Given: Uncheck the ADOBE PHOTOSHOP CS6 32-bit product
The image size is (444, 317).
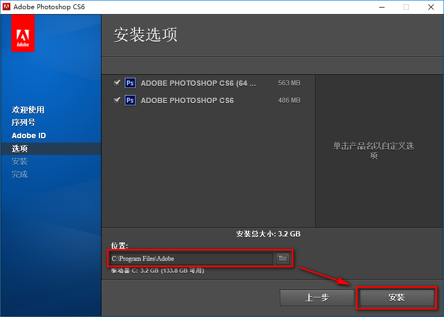Looking at the screenshot, I should 117,100.
